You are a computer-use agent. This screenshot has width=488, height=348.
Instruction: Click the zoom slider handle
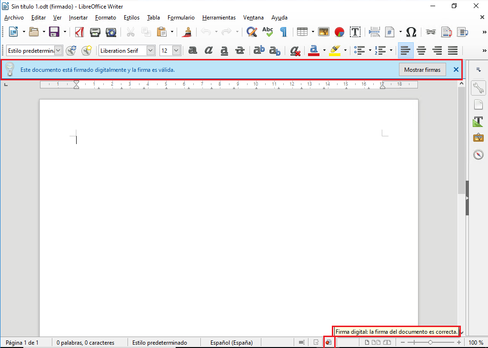point(430,342)
